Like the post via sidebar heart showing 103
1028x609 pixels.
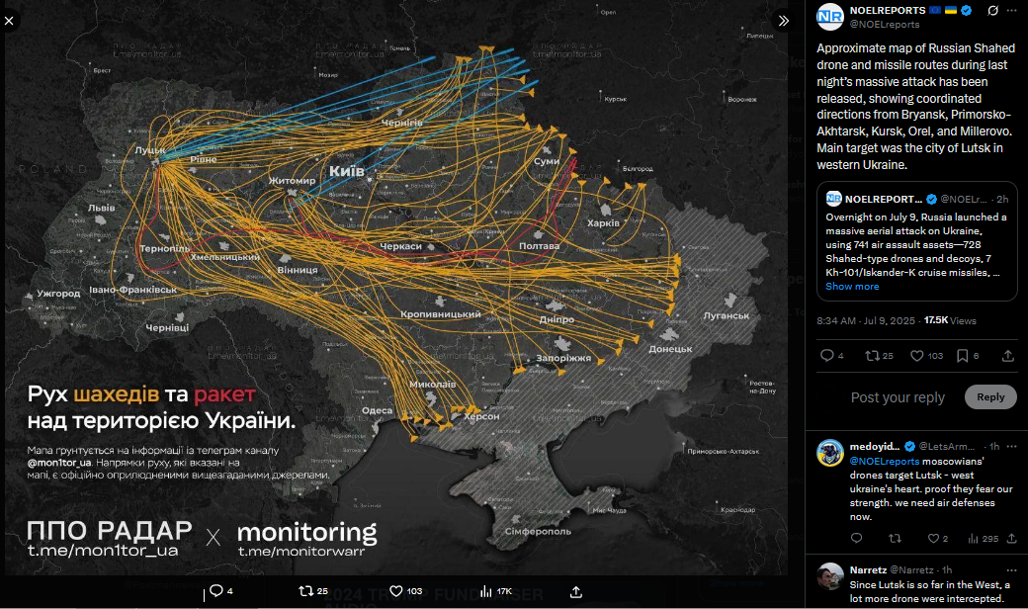click(917, 355)
